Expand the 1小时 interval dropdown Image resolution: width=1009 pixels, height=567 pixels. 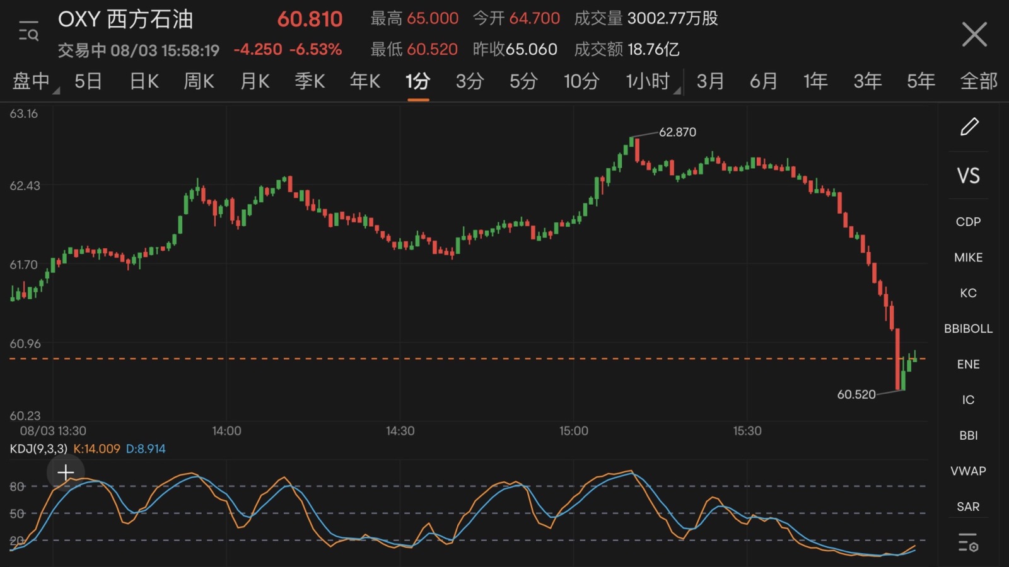653,81
